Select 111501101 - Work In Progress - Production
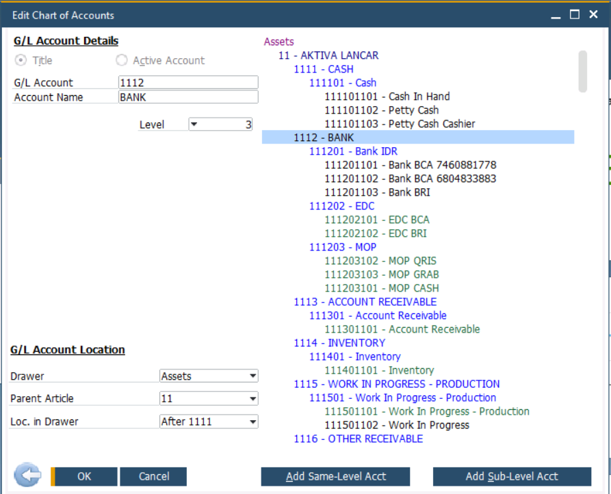This screenshot has width=611, height=494. tap(427, 411)
